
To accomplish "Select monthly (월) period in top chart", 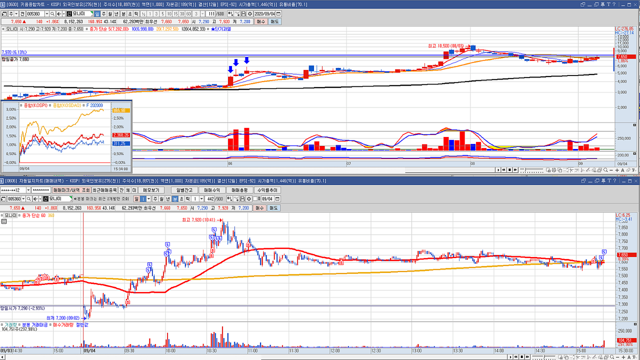I will coord(109,14).
